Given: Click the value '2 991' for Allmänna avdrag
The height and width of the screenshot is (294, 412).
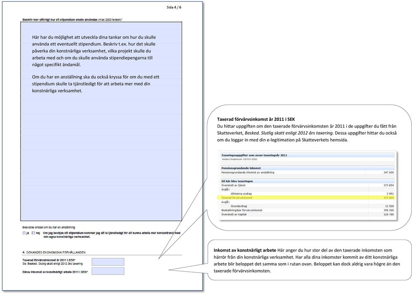Looking at the screenshot, I should 390,194.
